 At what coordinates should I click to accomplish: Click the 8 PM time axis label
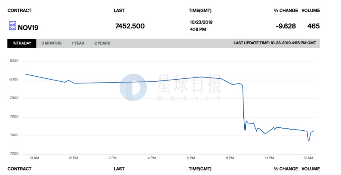coord(230,158)
